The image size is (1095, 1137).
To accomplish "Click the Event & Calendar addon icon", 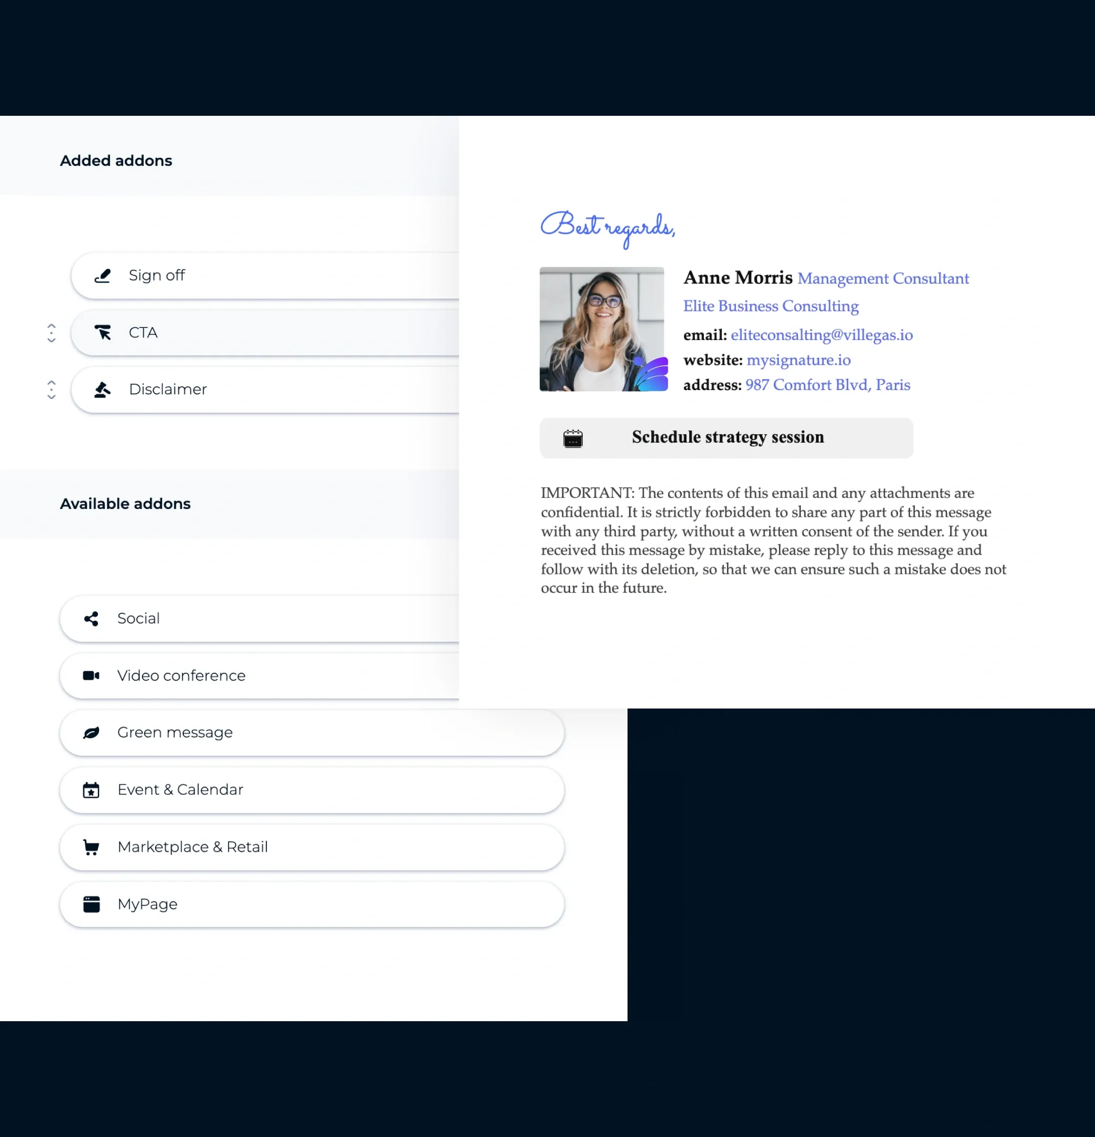I will 91,790.
